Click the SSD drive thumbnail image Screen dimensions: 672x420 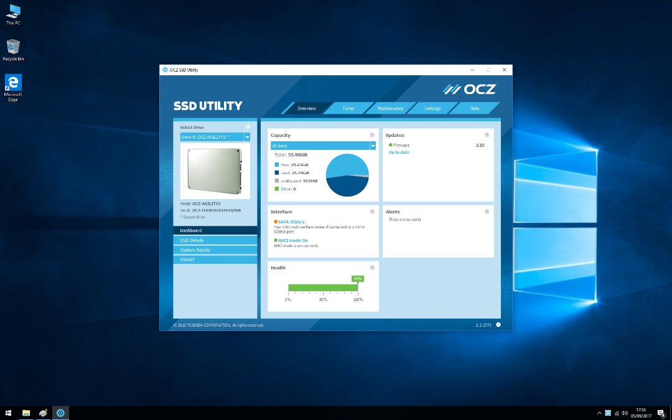tap(215, 171)
